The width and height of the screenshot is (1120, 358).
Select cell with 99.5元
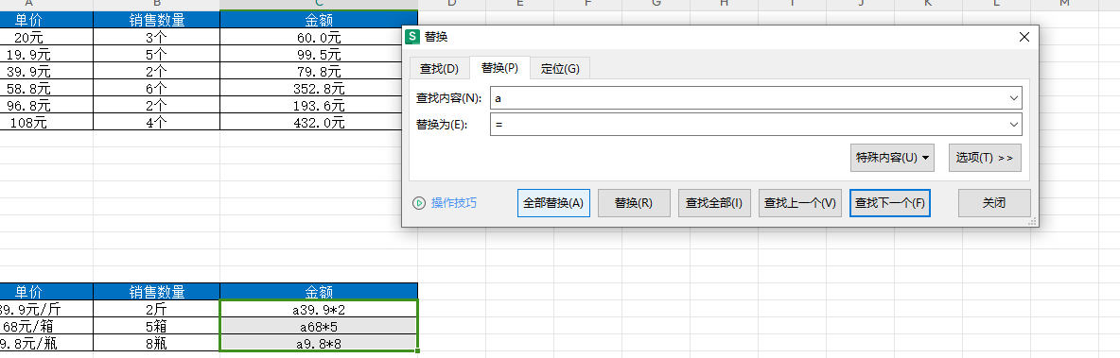point(319,54)
